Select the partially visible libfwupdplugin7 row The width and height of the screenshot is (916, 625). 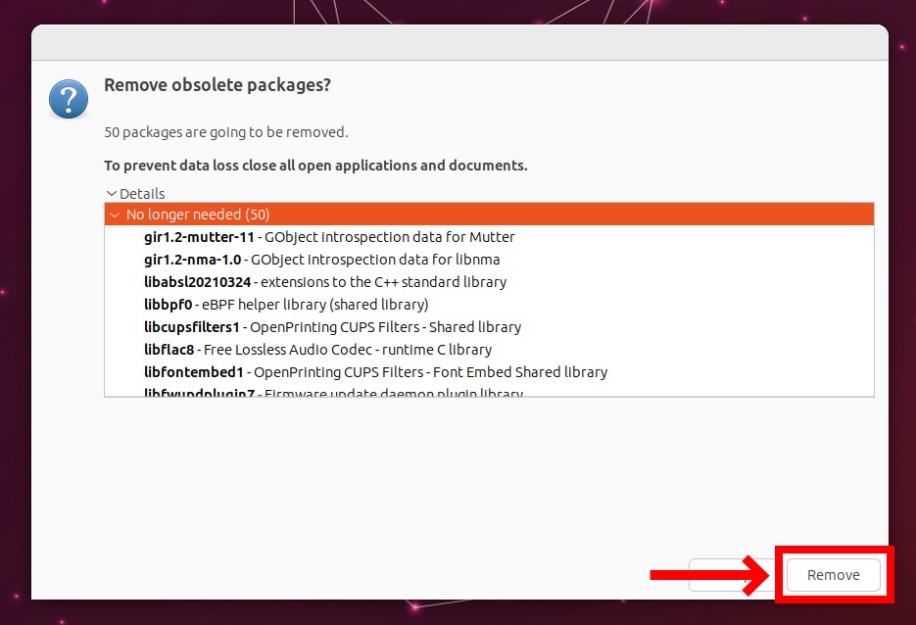pos(489,390)
